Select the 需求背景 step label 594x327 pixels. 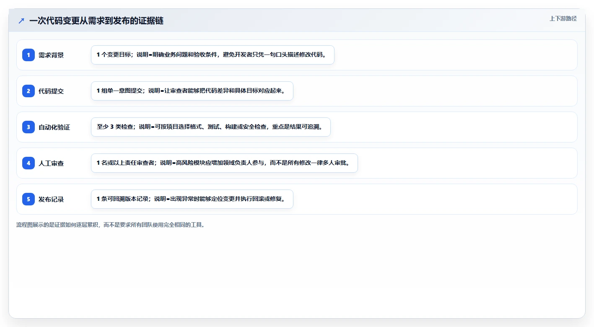coord(51,55)
